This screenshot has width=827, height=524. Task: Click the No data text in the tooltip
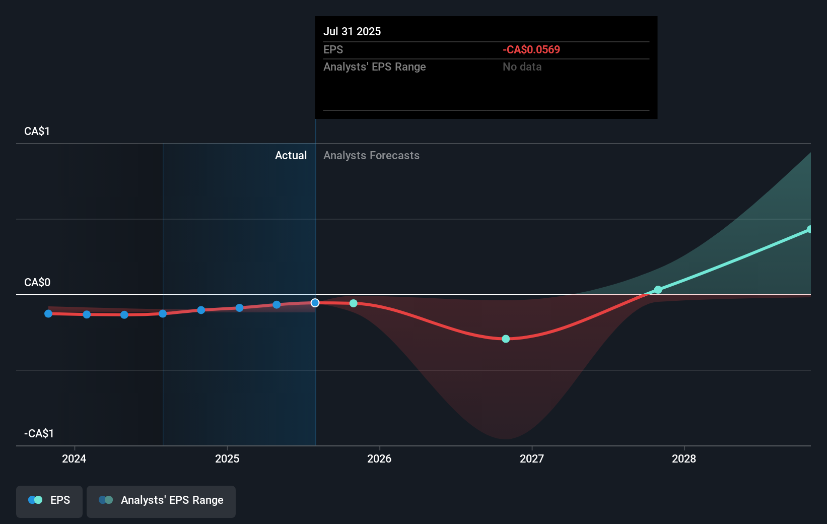(522, 67)
